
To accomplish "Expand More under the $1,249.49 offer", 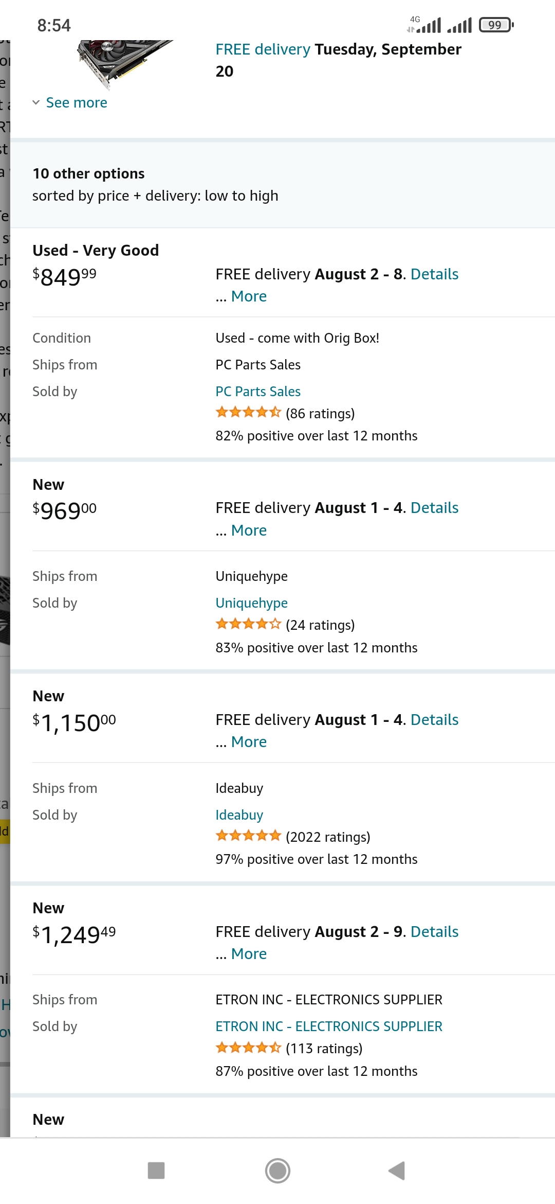I will coord(249,954).
